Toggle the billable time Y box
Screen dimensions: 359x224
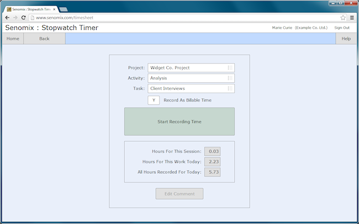[154, 100]
